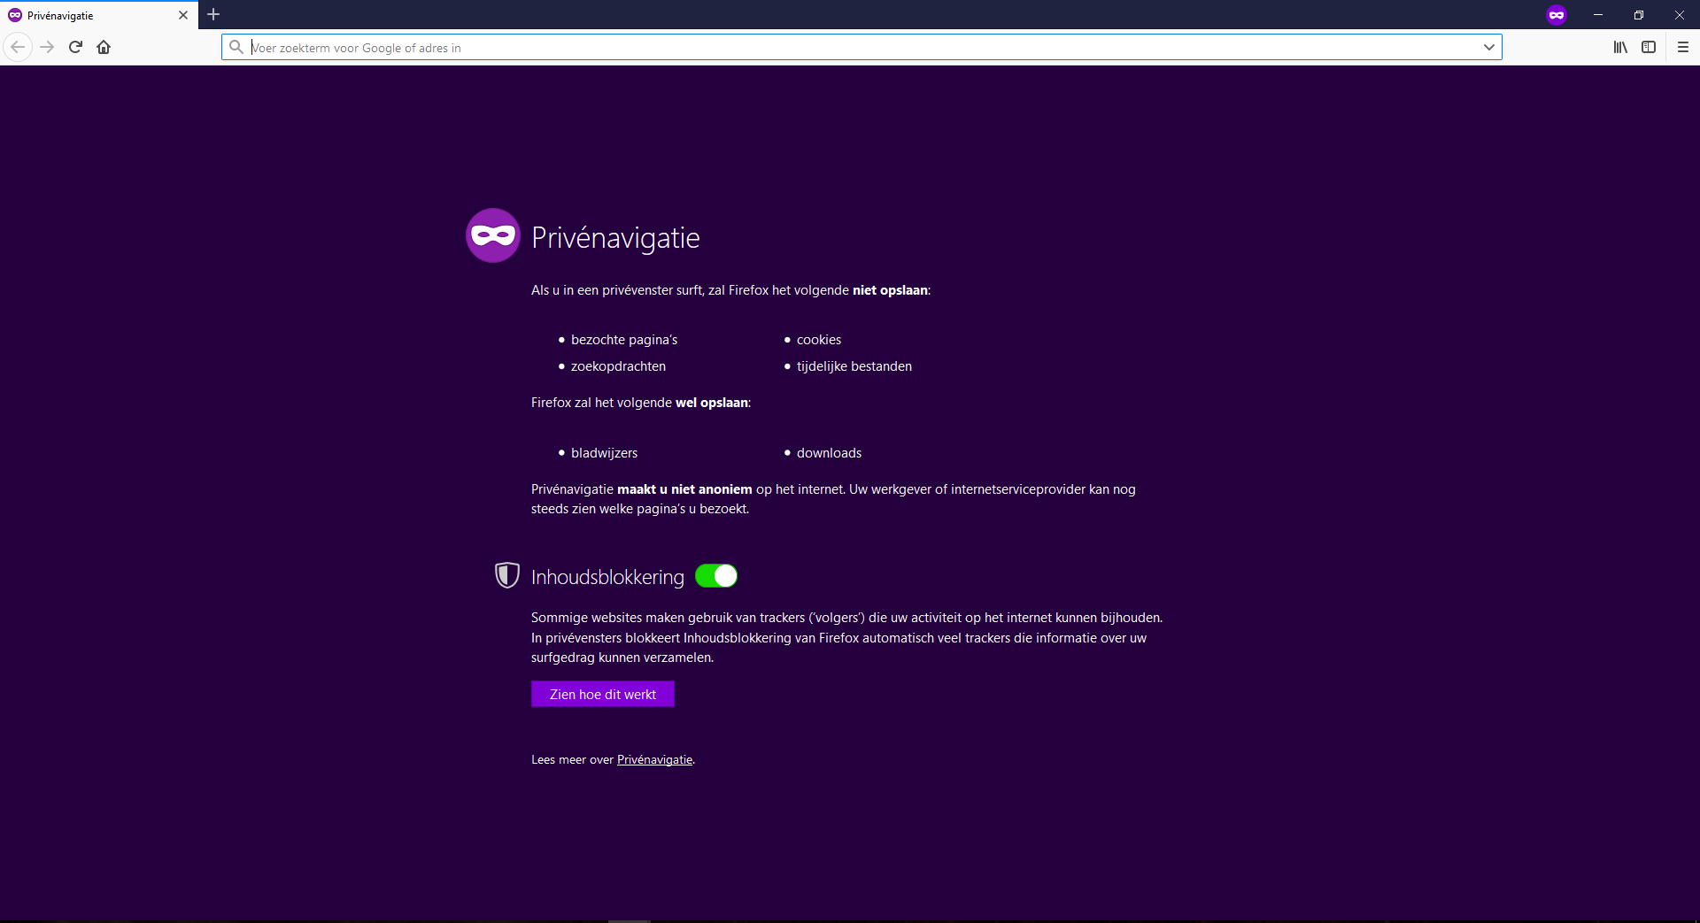
Task: Click the bold 'wel opslaan' text
Action: [x=712, y=403]
